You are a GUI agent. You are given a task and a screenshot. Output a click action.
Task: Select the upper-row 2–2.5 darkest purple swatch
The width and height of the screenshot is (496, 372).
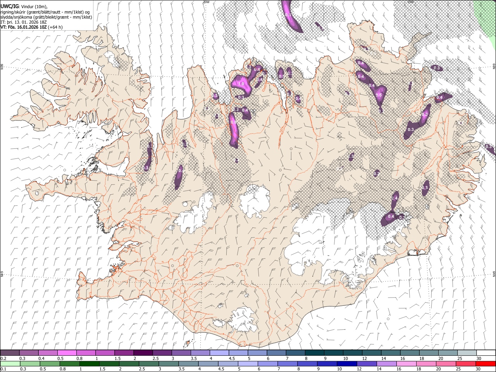coord(143,353)
